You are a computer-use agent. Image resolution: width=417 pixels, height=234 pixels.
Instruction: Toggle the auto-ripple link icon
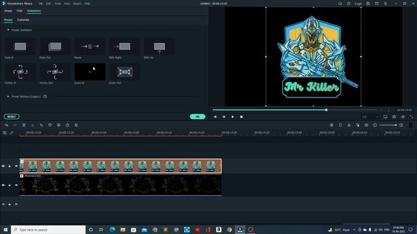pyautogui.click(x=12, y=133)
